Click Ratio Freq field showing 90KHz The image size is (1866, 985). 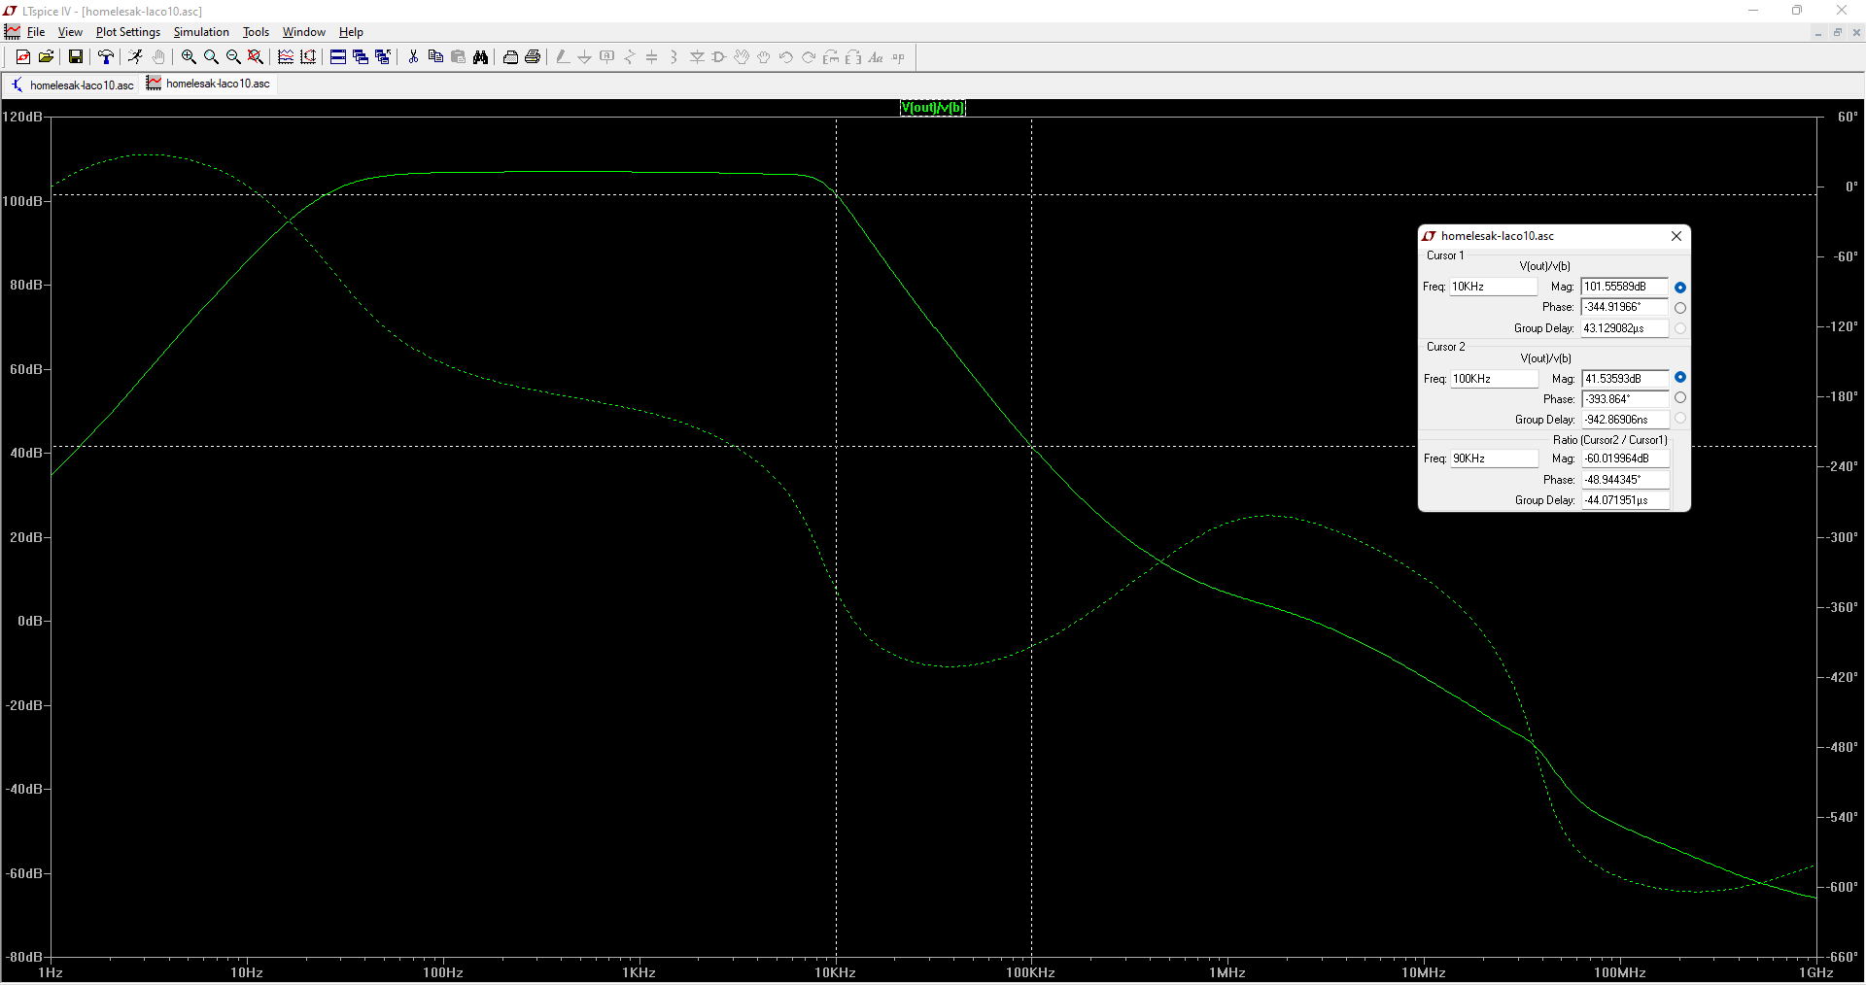(1494, 459)
